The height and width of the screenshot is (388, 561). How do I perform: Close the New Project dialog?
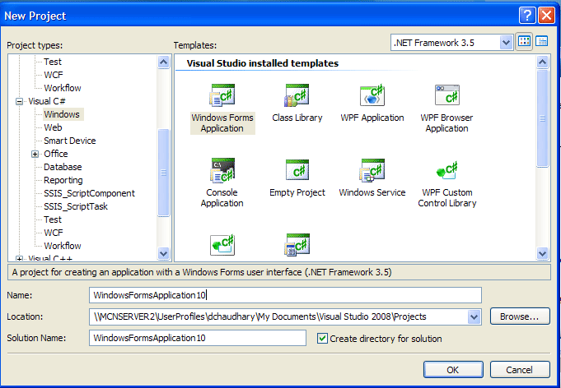pyautogui.click(x=546, y=16)
